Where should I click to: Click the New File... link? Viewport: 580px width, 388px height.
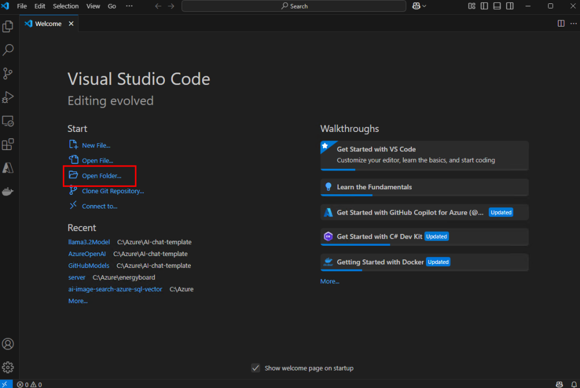(x=96, y=146)
